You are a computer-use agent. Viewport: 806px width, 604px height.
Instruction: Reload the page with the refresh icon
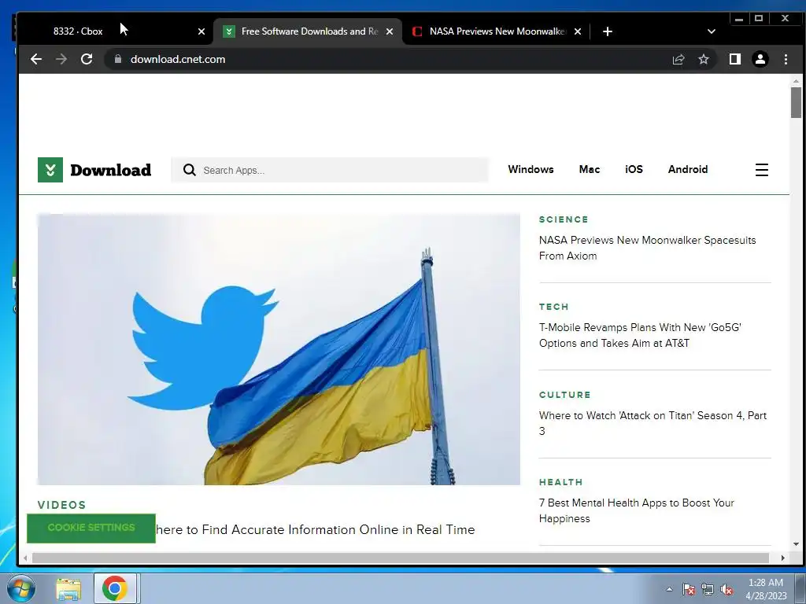[x=87, y=59]
